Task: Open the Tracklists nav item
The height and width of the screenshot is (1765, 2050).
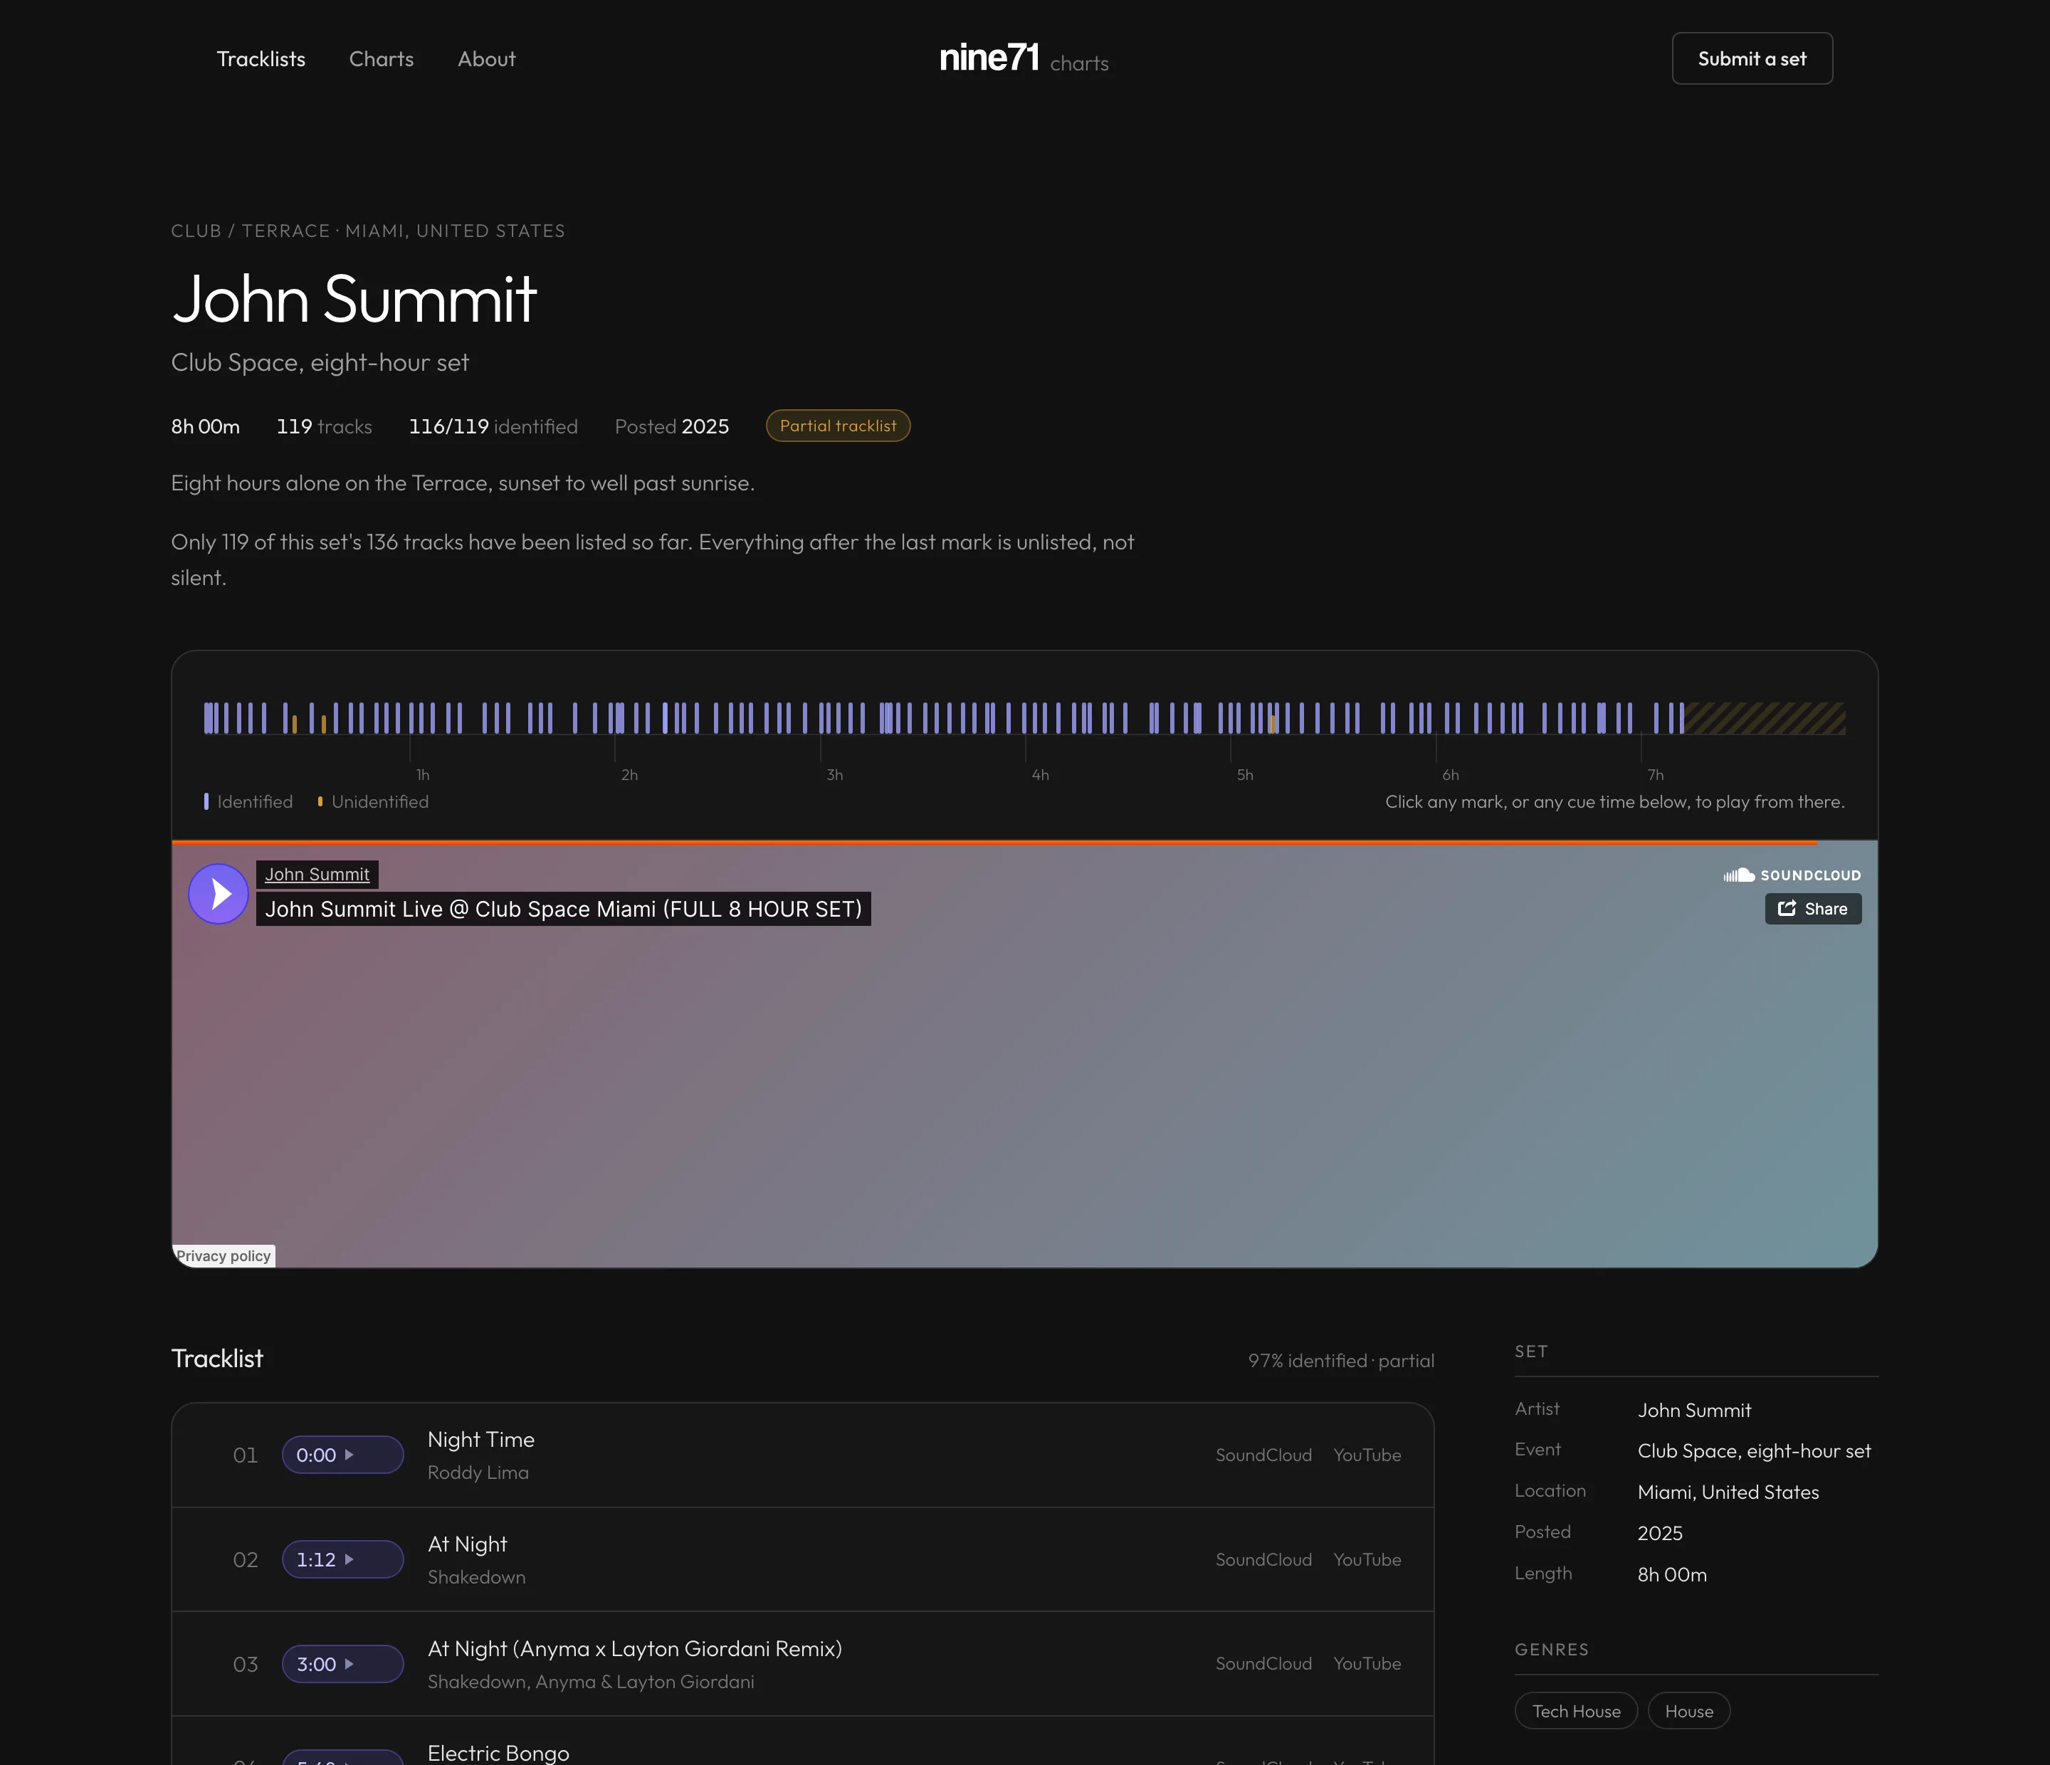Action: [261, 59]
